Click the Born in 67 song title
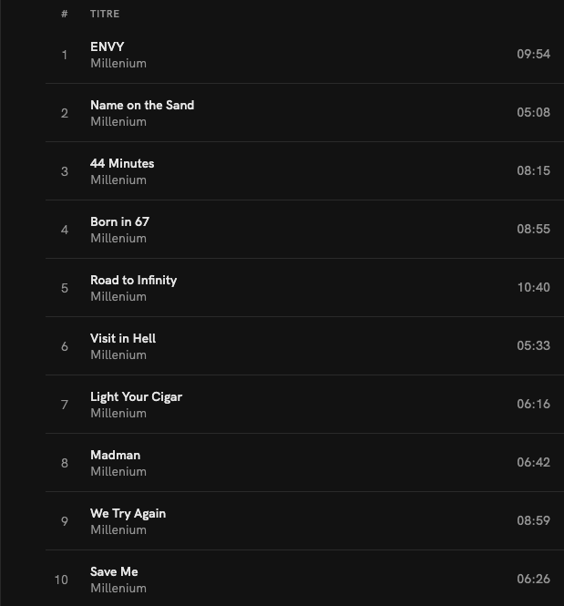 coord(119,221)
